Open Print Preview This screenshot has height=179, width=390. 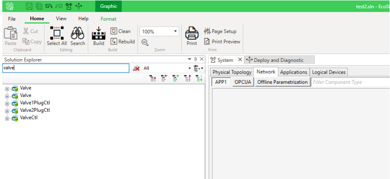click(223, 42)
